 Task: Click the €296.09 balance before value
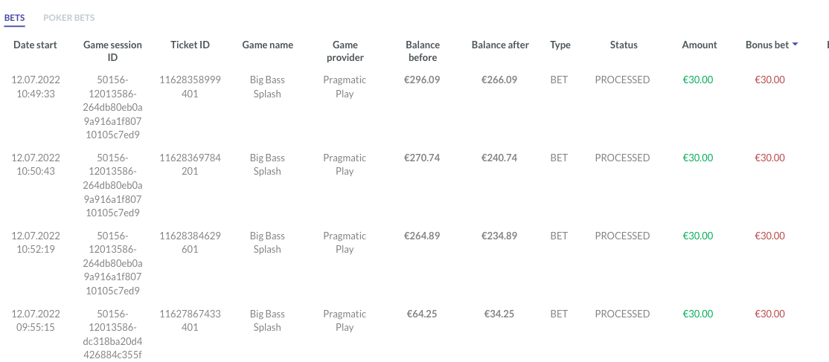tap(422, 80)
